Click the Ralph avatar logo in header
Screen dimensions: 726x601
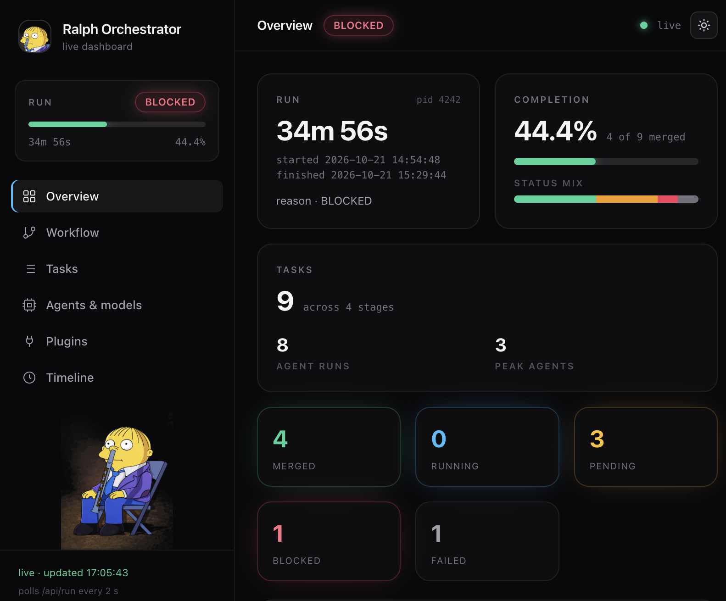[x=35, y=36]
